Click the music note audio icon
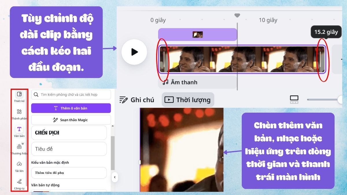This screenshot has height=195, width=347. [165, 82]
